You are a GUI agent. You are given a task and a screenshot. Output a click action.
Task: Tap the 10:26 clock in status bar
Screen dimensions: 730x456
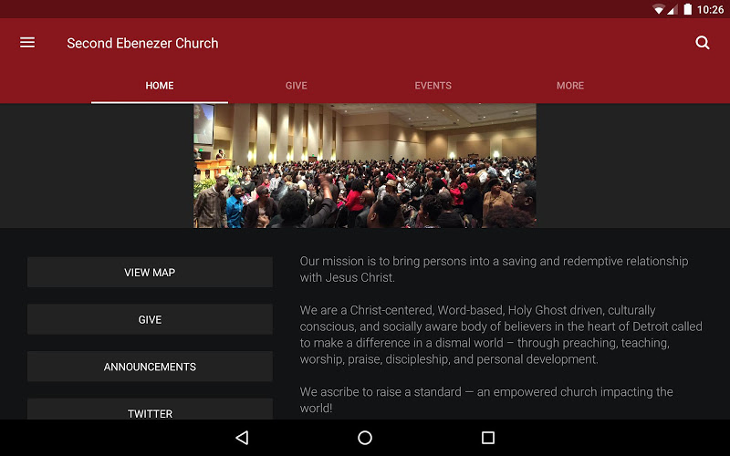coord(710,10)
